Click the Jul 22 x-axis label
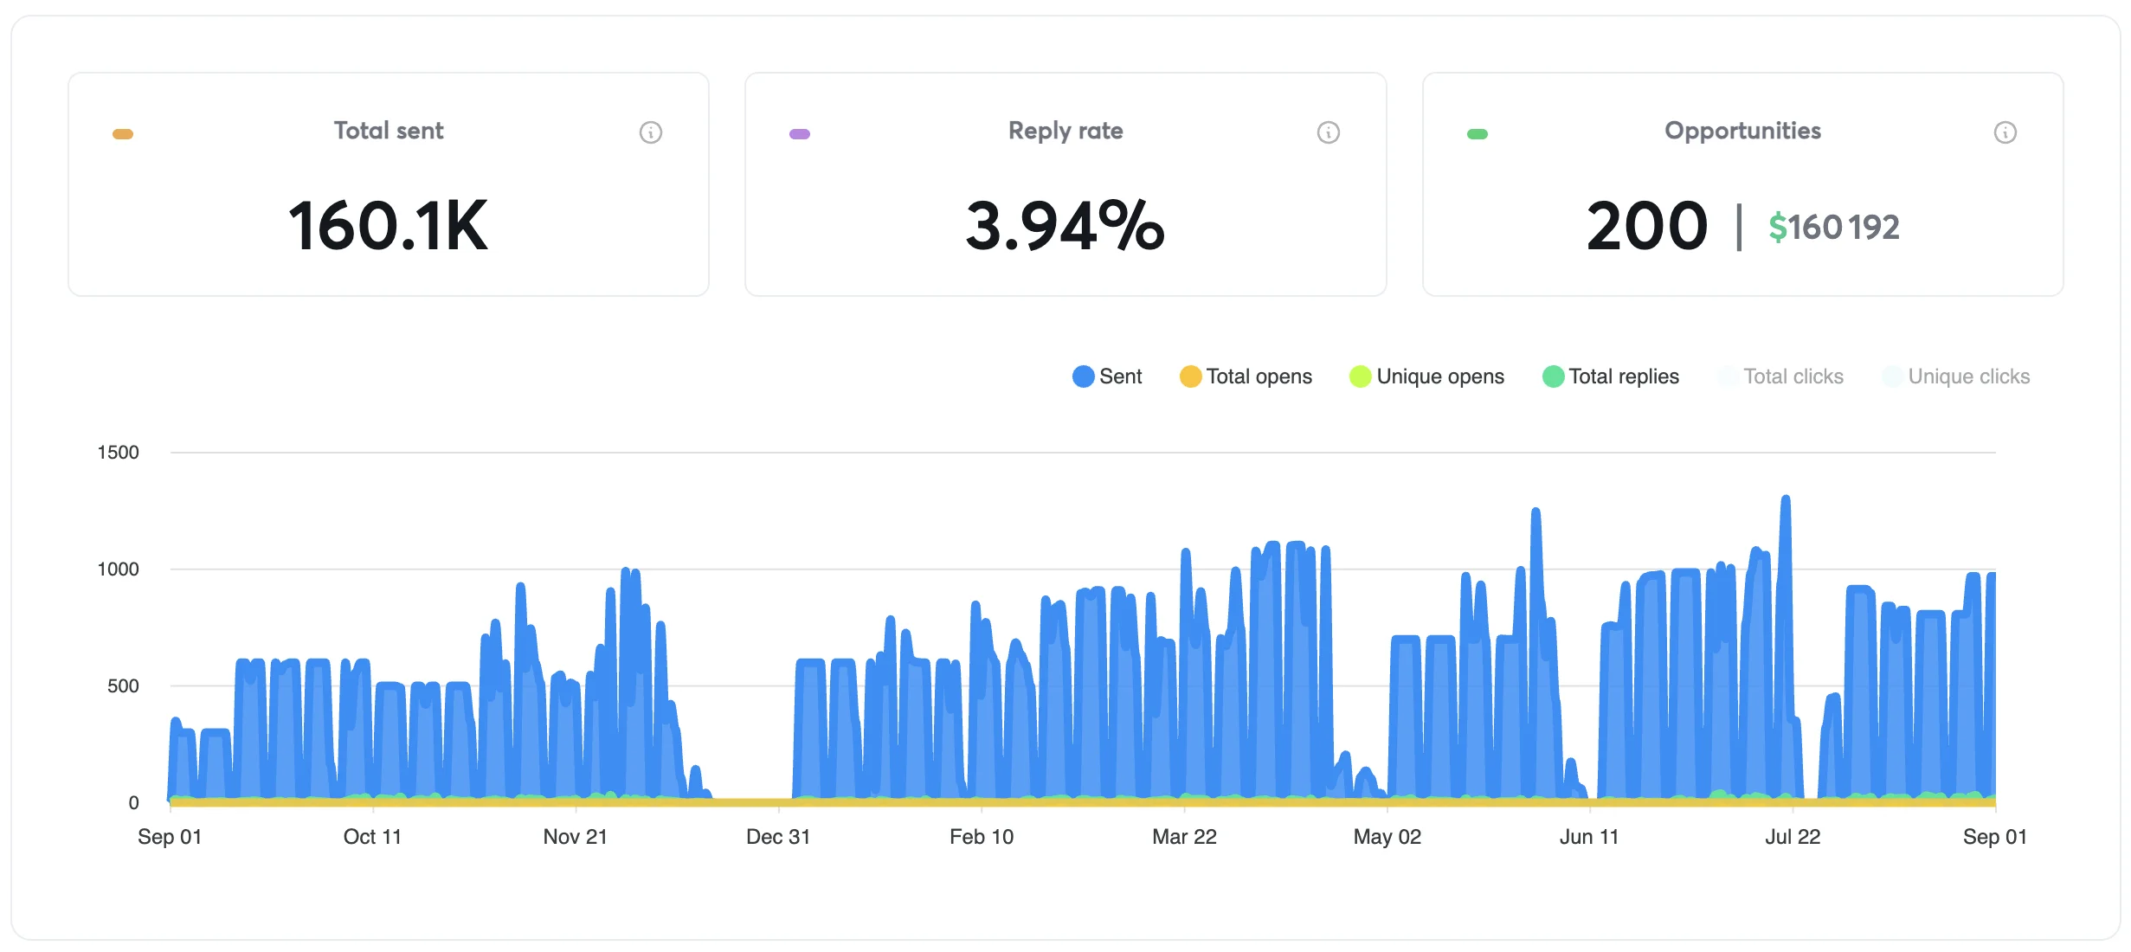Image resolution: width=2131 pixels, height=952 pixels. click(1793, 837)
